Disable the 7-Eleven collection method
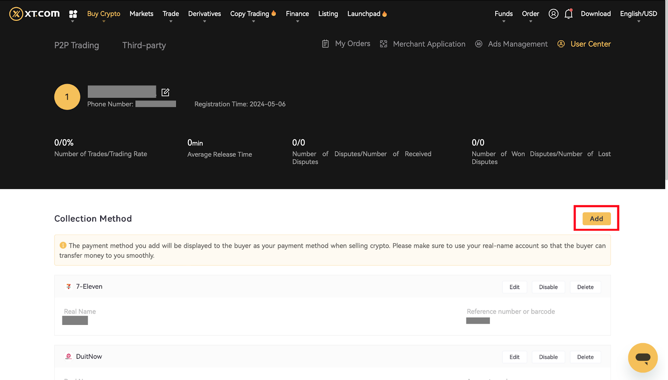Viewport: 668px width, 380px height. tap(548, 287)
